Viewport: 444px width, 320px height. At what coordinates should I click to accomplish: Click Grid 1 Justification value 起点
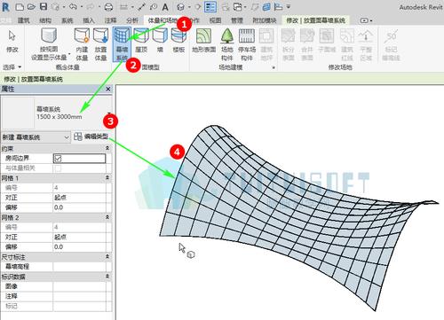click(x=79, y=198)
